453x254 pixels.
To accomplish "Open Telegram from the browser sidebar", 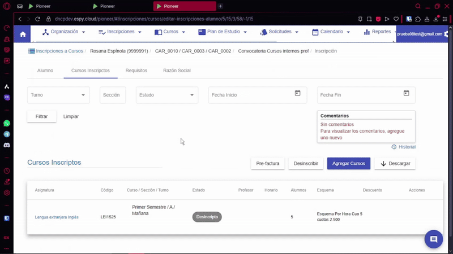I will [x=7, y=134].
